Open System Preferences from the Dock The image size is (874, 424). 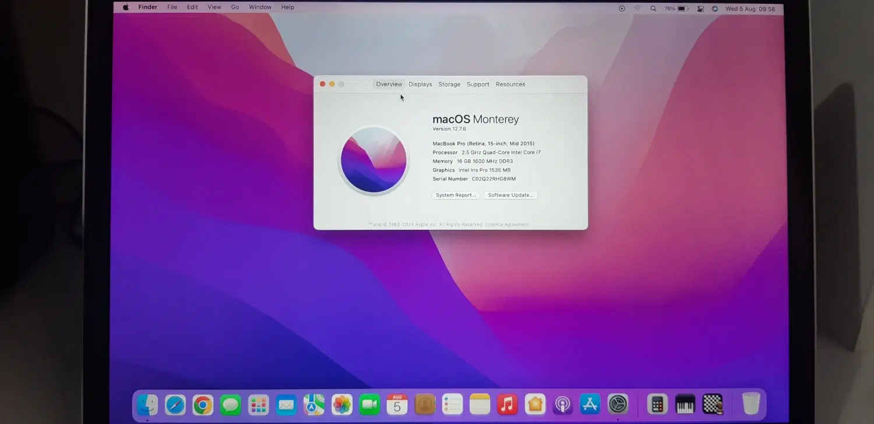(x=618, y=404)
